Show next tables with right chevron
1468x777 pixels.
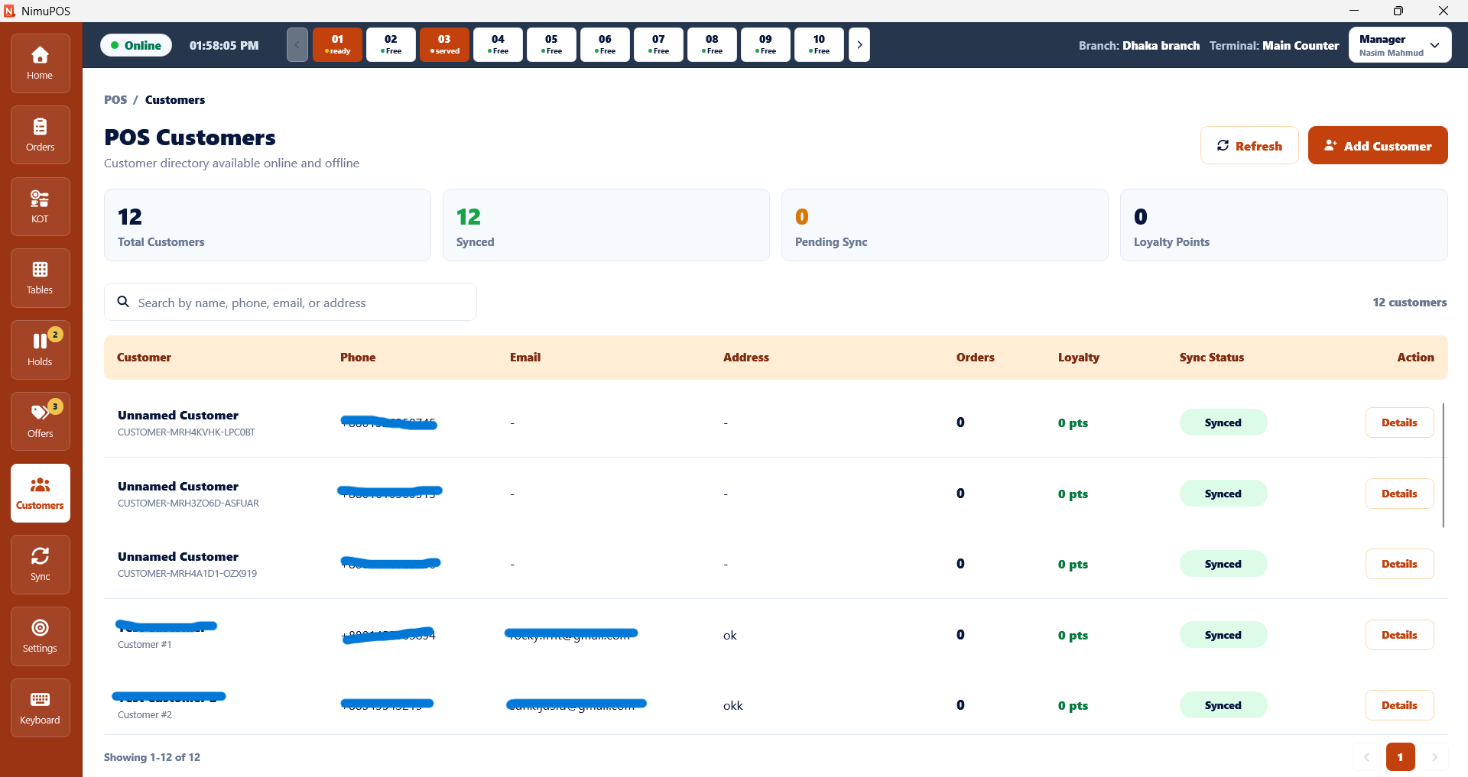[859, 45]
